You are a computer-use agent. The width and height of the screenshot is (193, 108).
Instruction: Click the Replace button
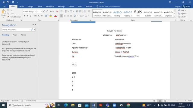click(182, 13)
